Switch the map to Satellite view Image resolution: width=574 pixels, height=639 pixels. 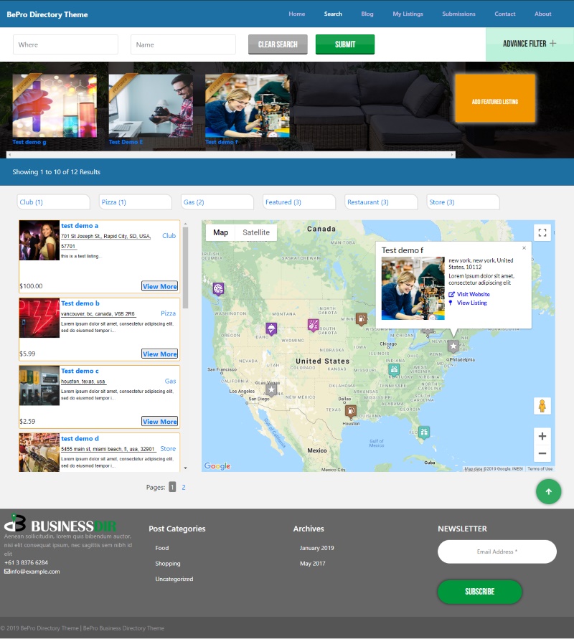(256, 232)
